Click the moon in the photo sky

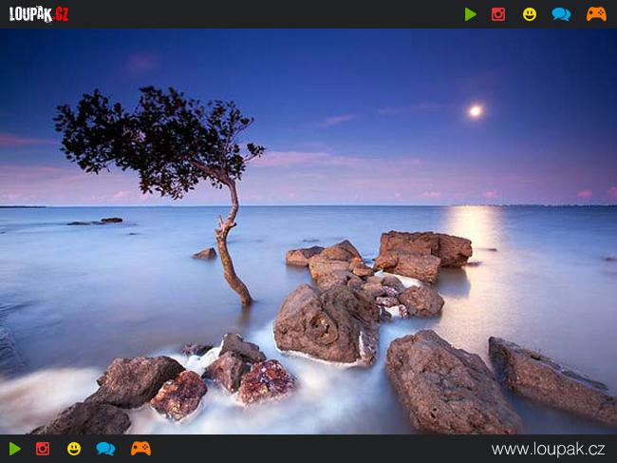(x=475, y=111)
